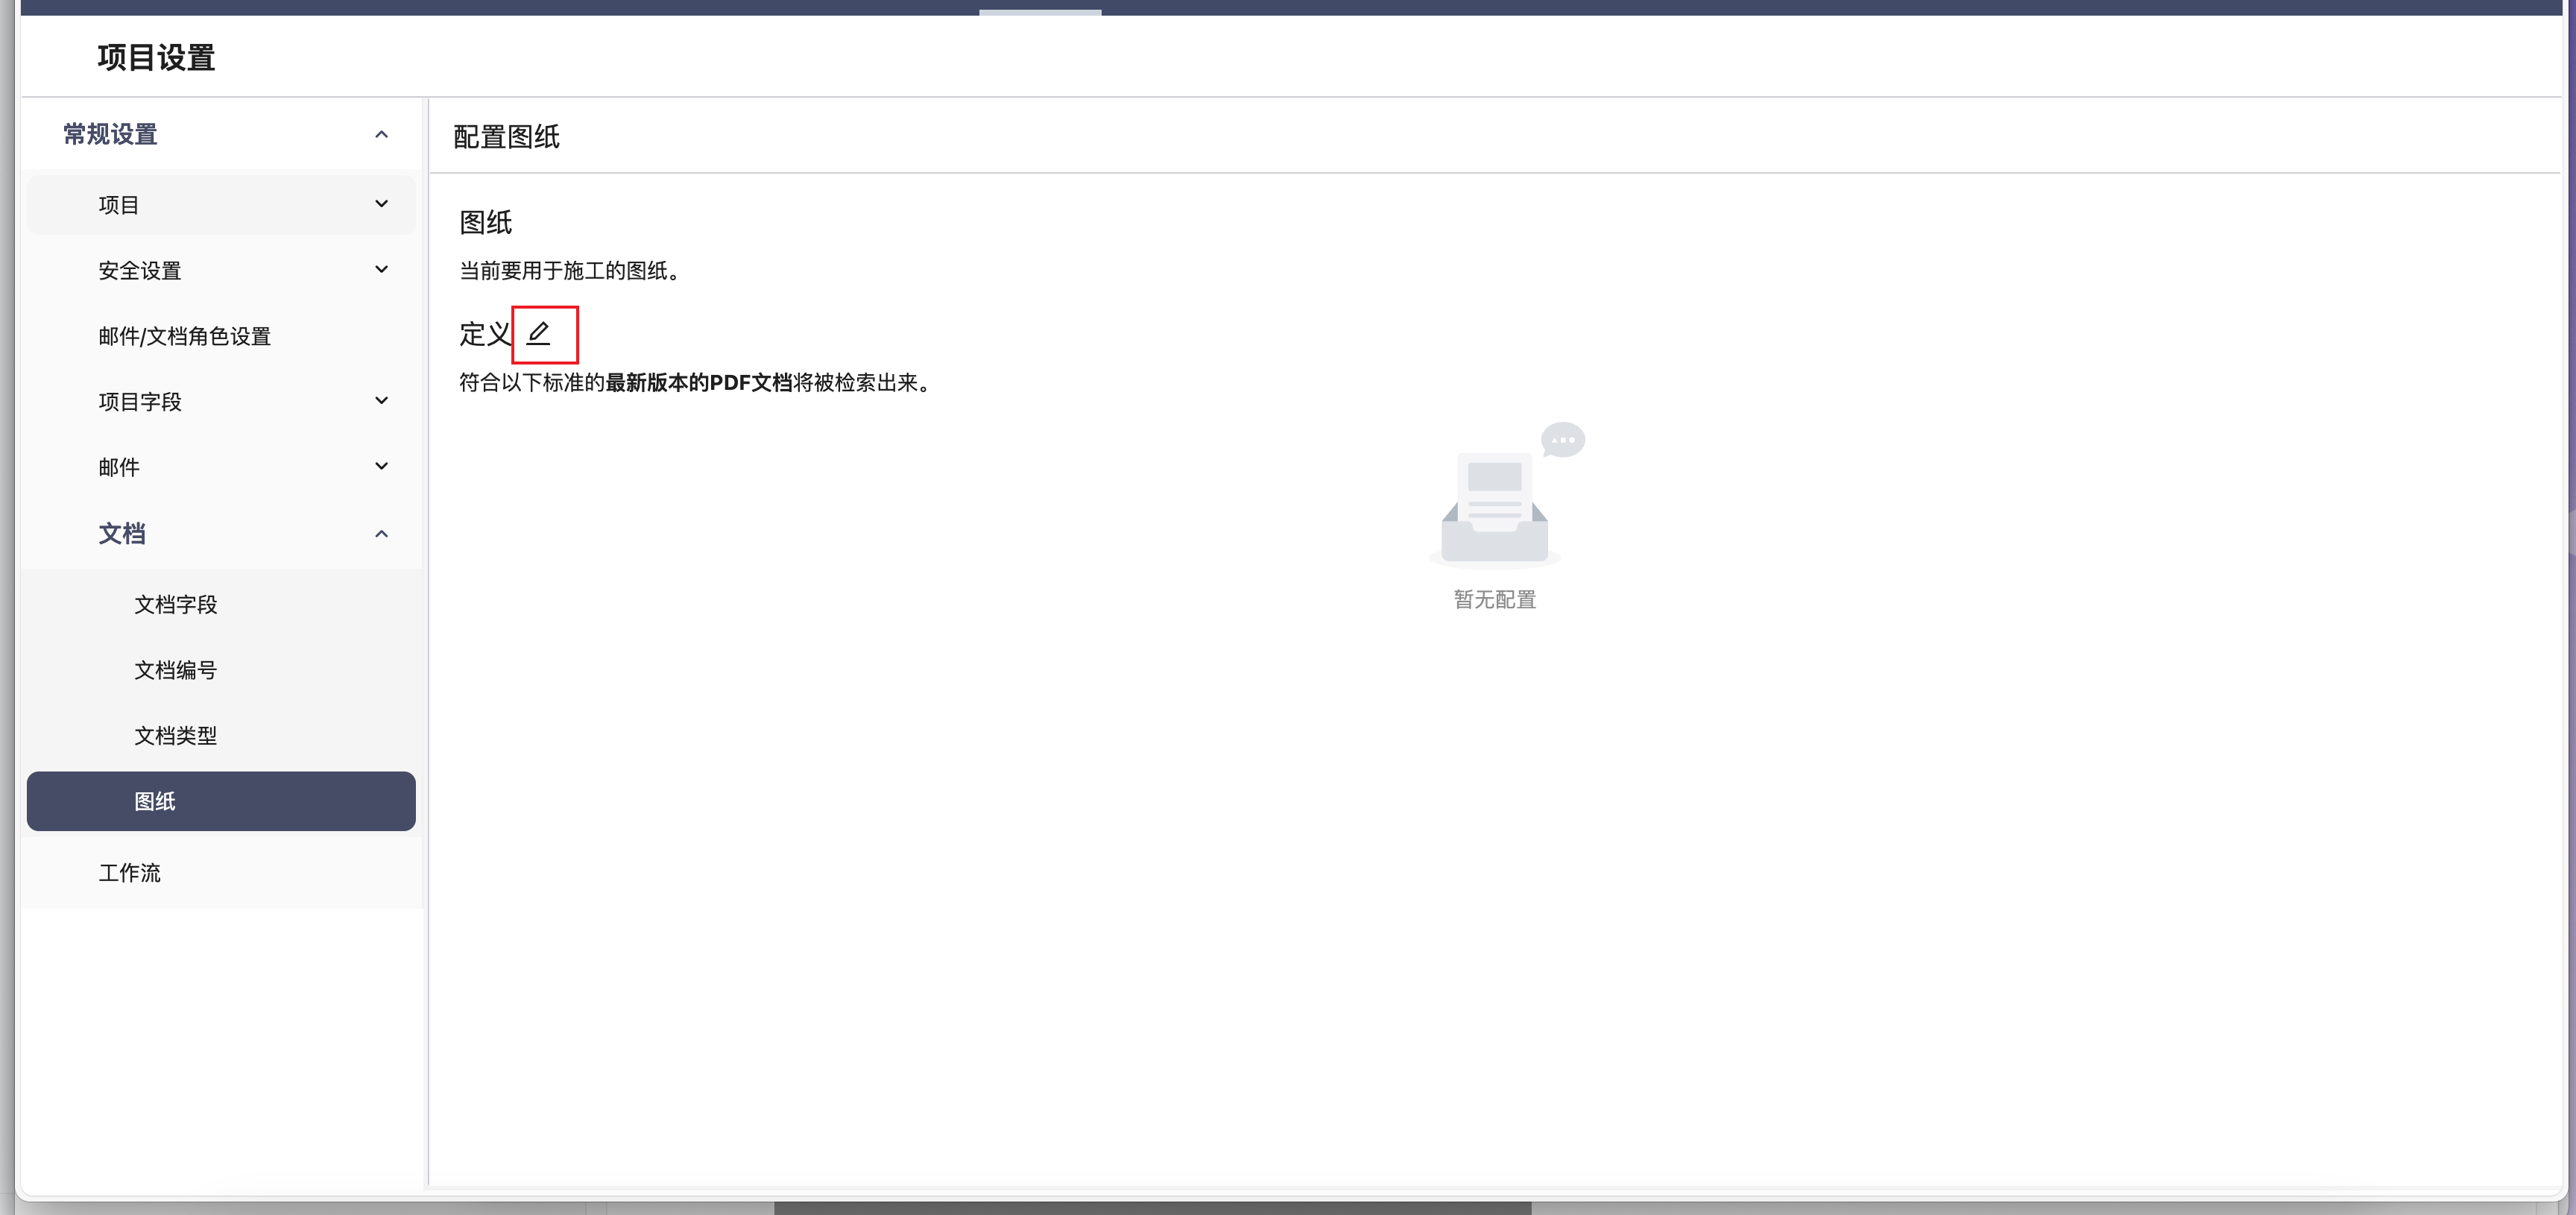Open 文档类型 settings page
This screenshot has height=1215, width=2576.
176,735
